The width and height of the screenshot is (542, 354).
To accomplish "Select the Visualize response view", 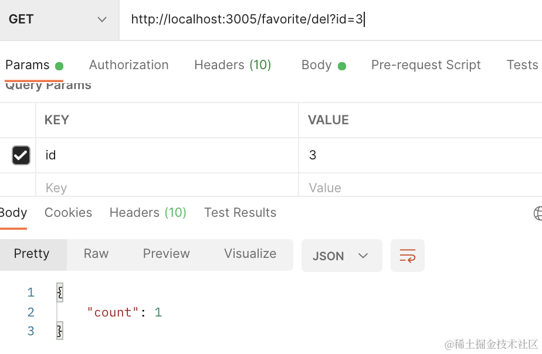I will [x=250, y=254].
